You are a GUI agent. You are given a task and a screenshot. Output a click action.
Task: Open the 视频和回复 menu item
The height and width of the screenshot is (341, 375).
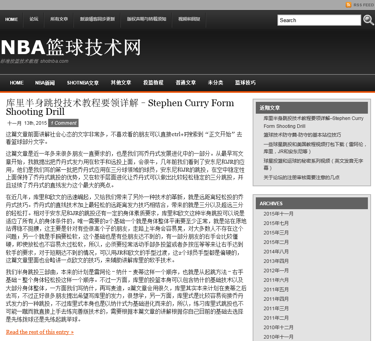coord(189,19)
